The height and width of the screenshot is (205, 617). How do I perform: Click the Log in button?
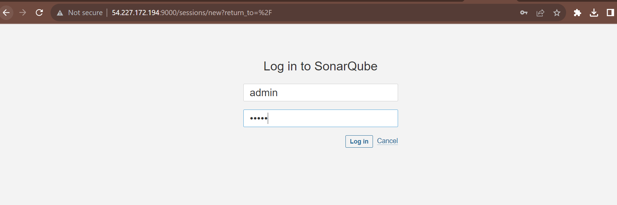pos(359,141)
